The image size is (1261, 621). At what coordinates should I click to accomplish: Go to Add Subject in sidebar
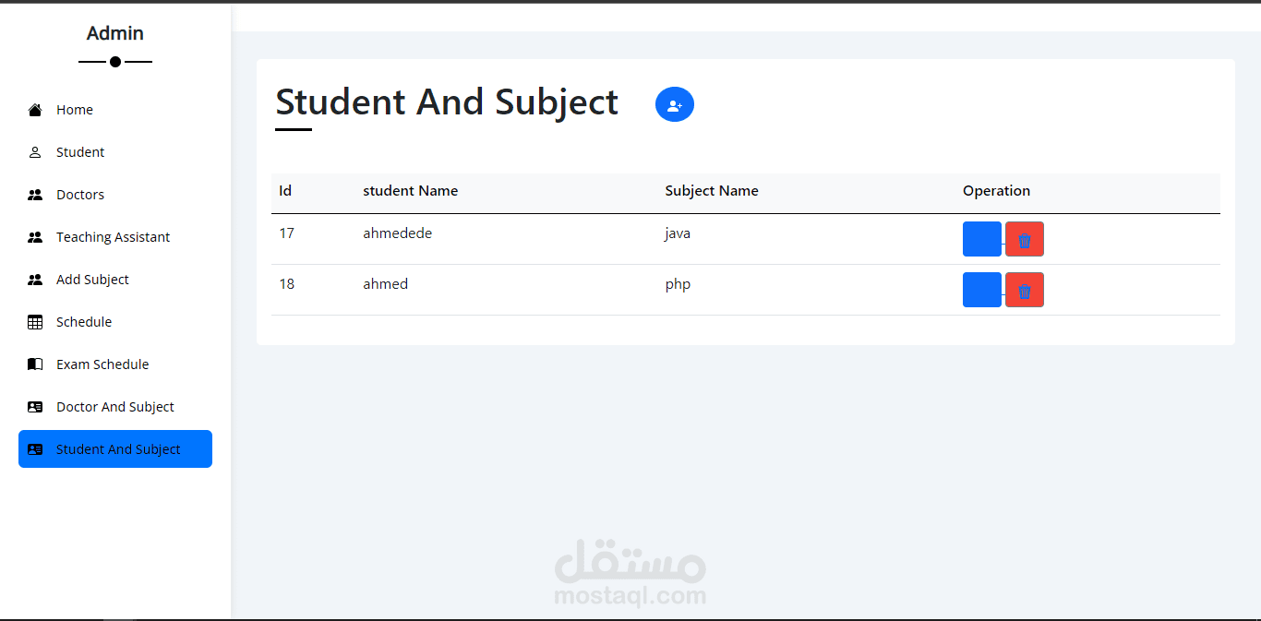(x=92, y=280)
